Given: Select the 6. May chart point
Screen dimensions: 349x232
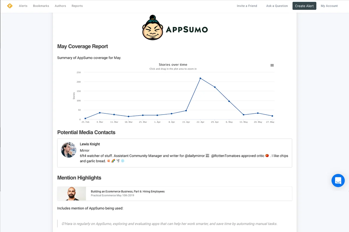Looking at the screenshot, I should [229, 101].
